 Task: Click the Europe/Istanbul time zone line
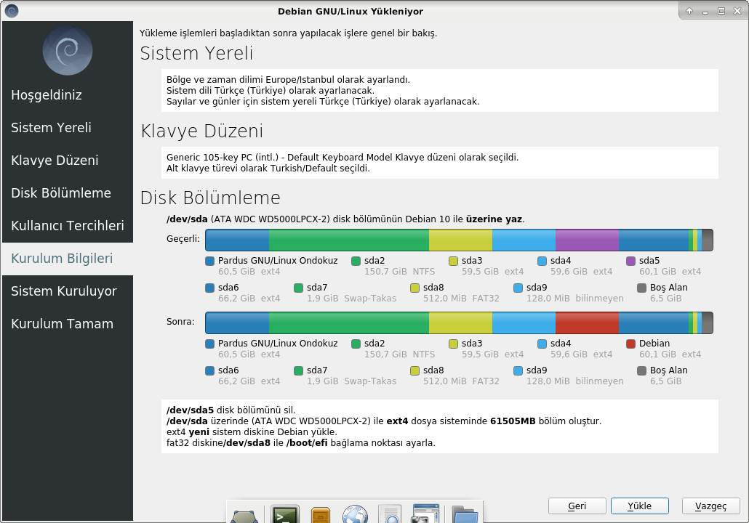pyautogui.click(x=288, y=80)
